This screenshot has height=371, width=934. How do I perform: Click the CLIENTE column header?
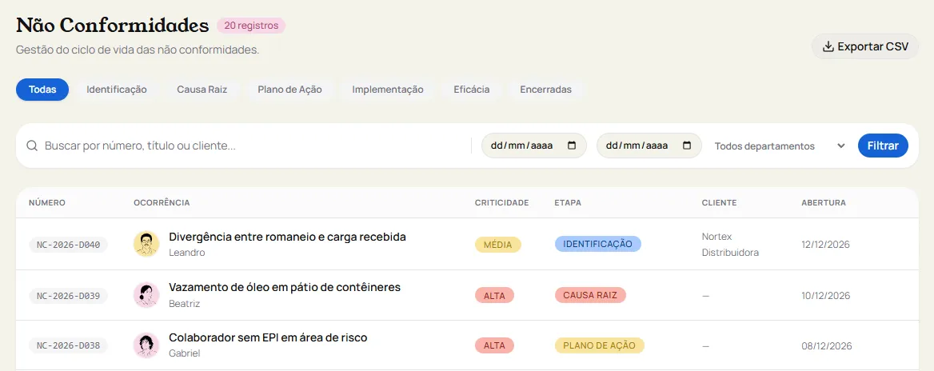click(720, 203)
